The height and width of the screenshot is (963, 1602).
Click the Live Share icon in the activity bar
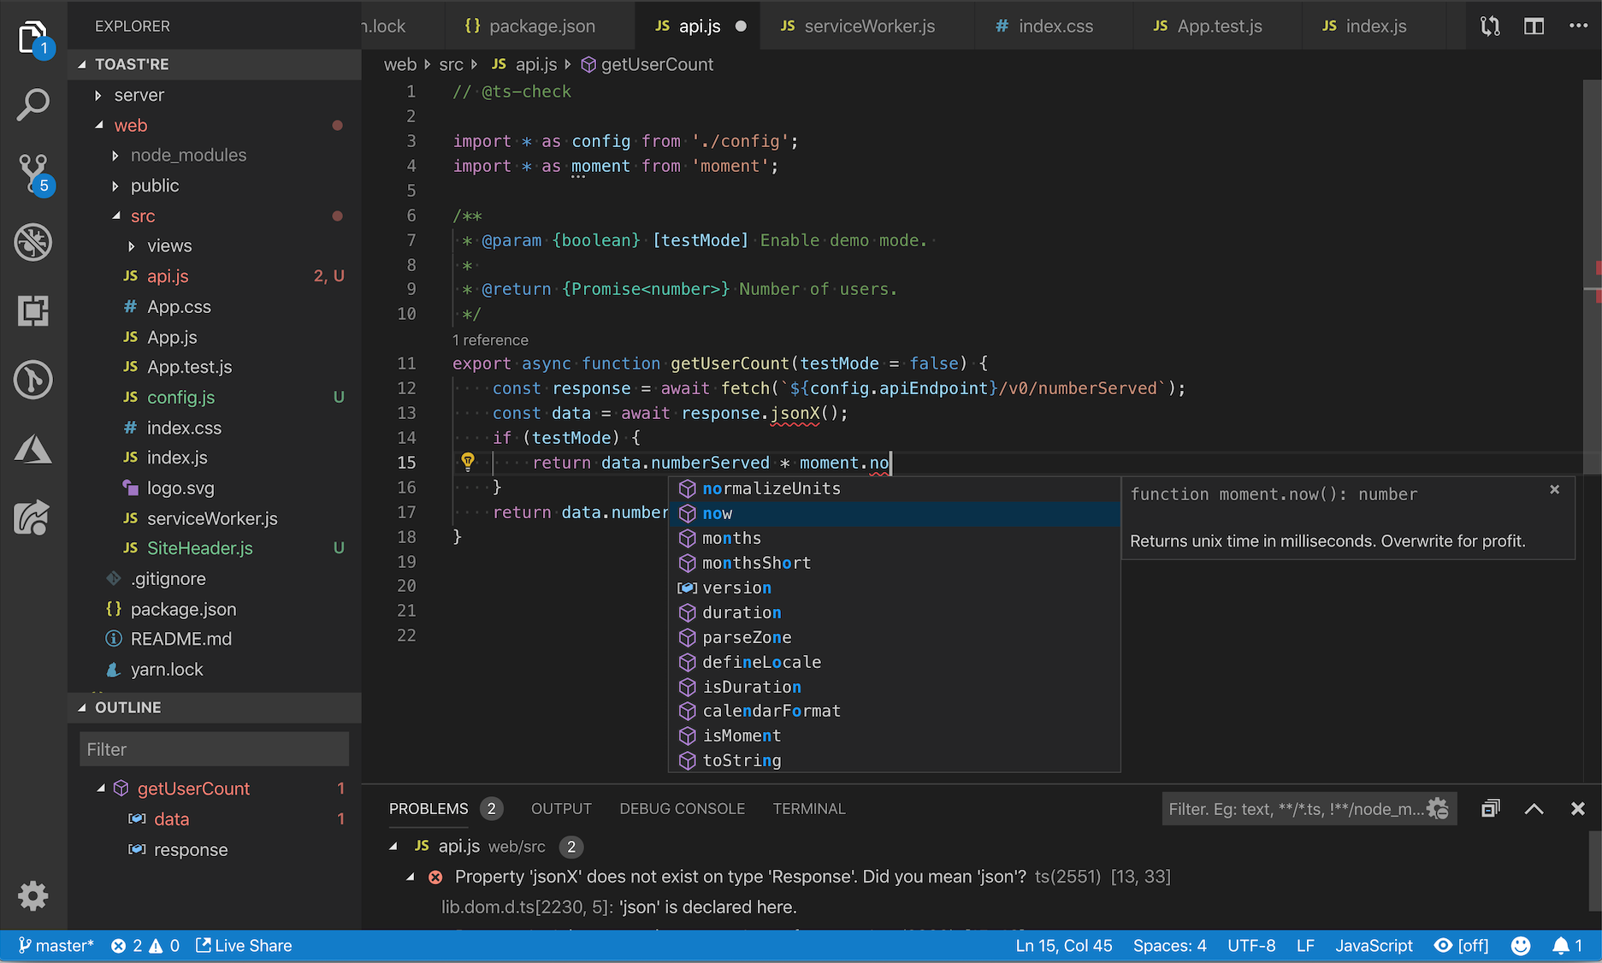33,517
